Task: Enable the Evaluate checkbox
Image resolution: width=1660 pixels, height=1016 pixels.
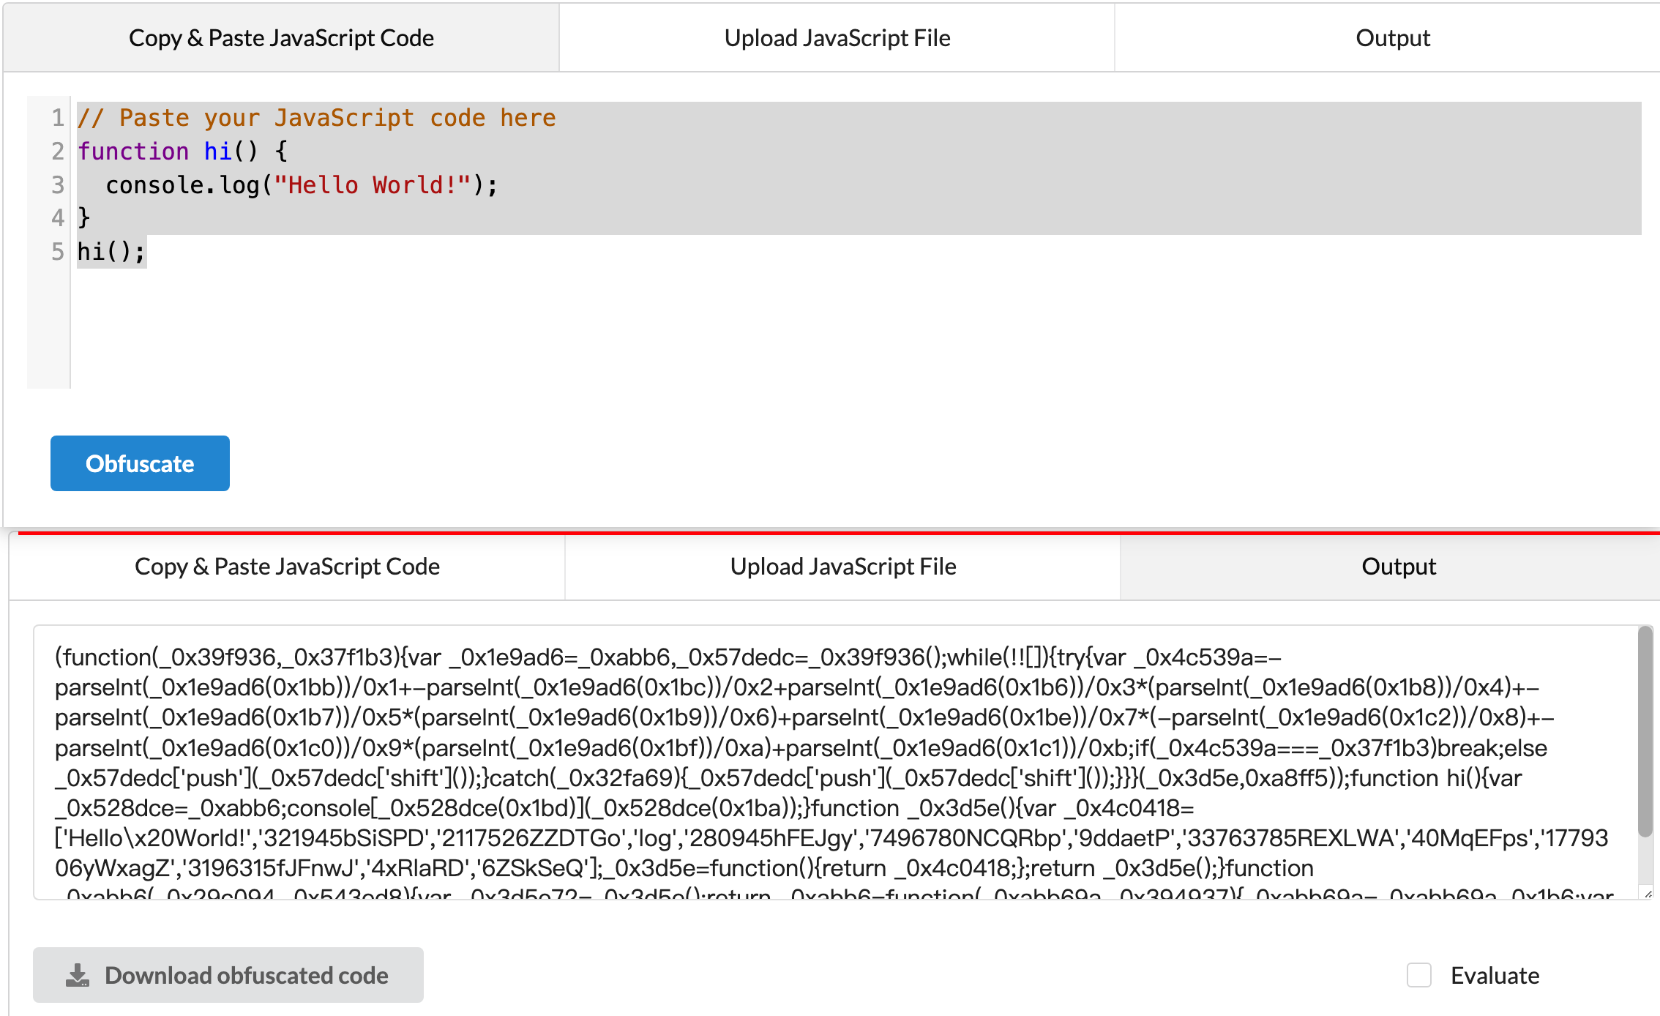Action: (x=1418, y=975)
